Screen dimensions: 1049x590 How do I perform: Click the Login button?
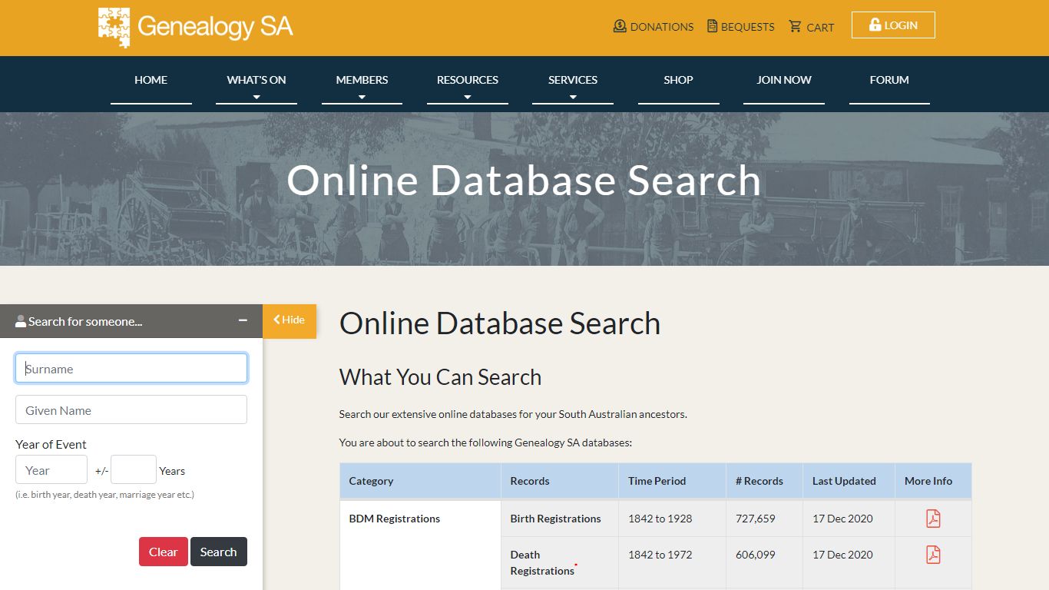tap(893, 25)
